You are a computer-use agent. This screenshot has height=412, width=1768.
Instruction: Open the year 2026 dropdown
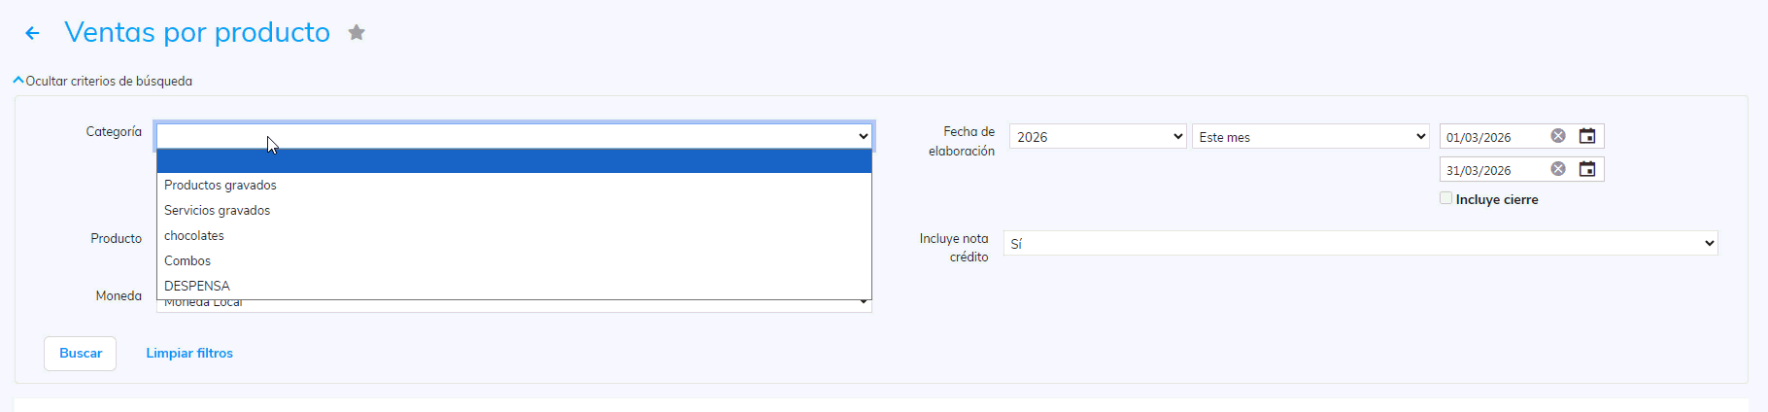1098,137
